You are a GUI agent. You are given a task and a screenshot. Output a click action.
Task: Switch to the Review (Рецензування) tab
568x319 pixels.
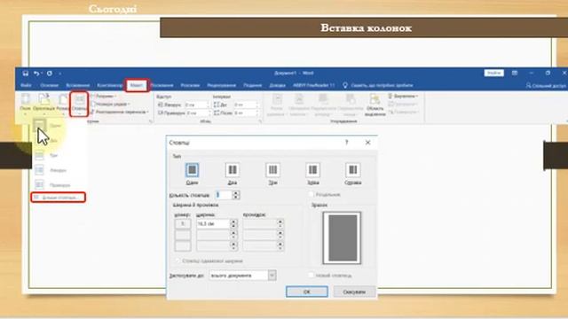coord(221,85)
